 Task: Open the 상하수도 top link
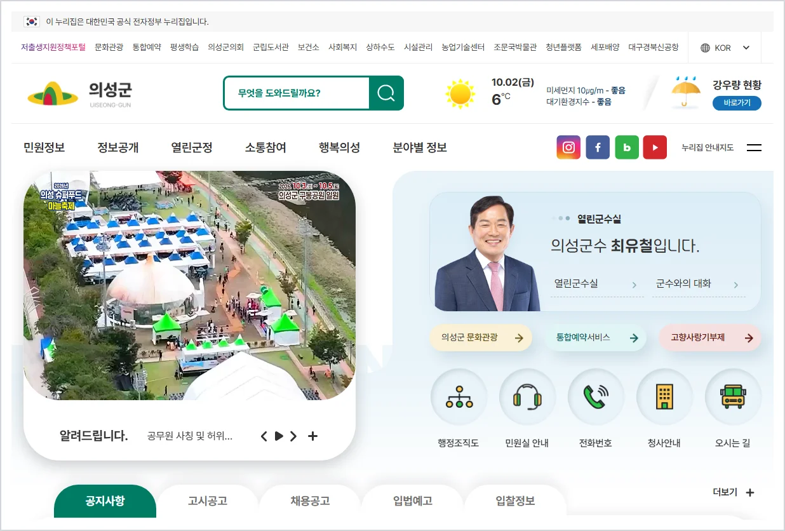pyautogui.click(x=380, y=48)
